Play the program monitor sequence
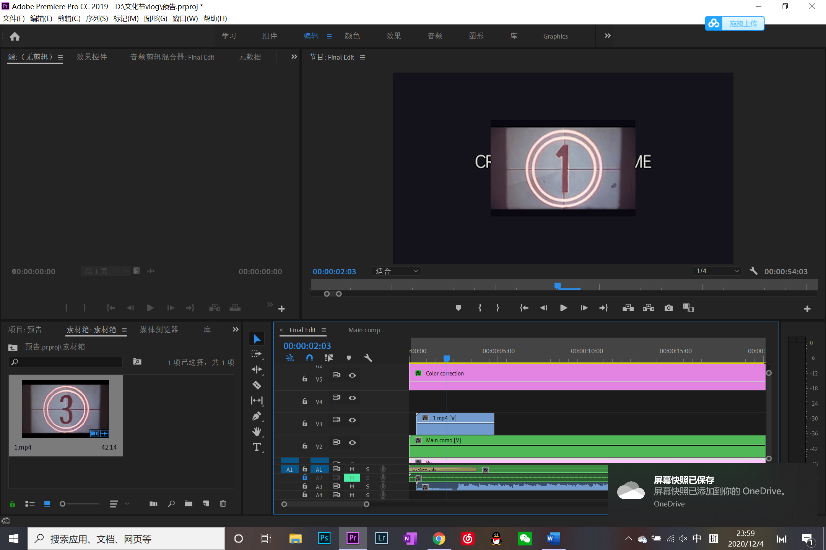 pos(563,308)
